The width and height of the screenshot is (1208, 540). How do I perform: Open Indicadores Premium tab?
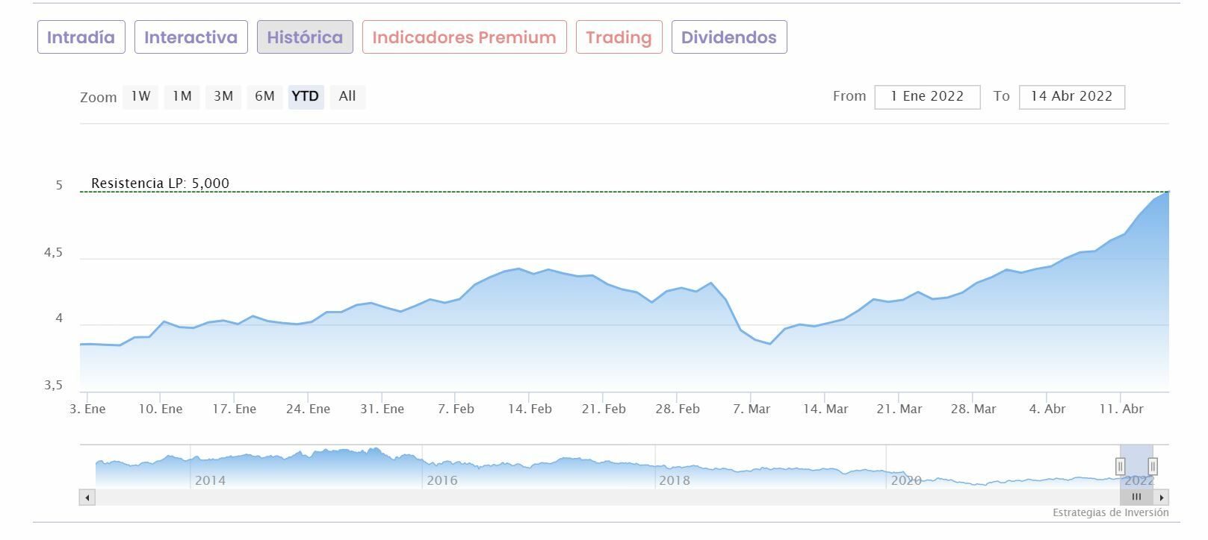[464, 37]
